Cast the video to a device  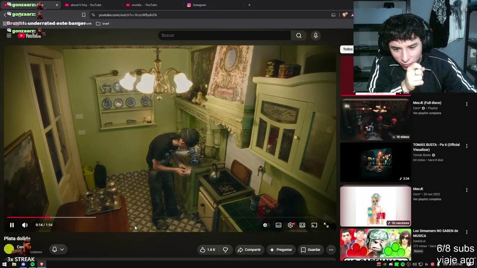pyautogui.click(x=314, y=225)
